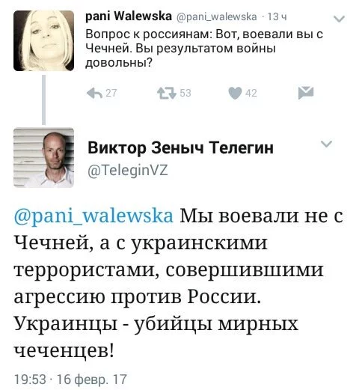Open the gray @pani_walewska handle in header
Viewport: 359px width, 390px height.
[x=216, y=17]
